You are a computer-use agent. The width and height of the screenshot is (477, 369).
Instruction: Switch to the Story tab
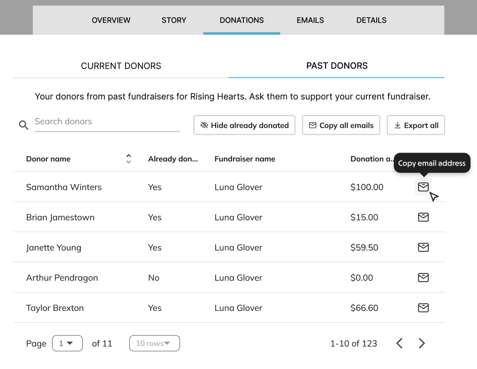pyautogui.click(x=174, y=21)
